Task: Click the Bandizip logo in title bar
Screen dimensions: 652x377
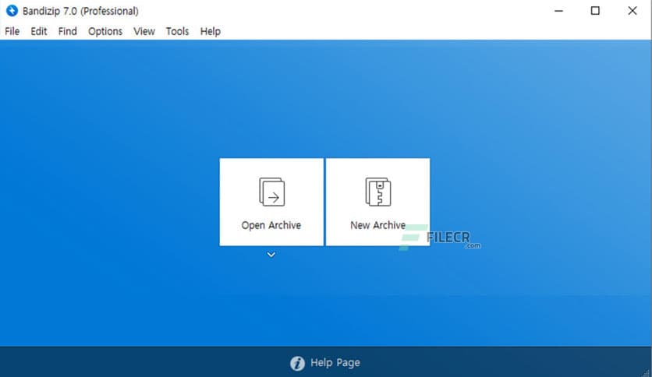Action: coord(12,11)
